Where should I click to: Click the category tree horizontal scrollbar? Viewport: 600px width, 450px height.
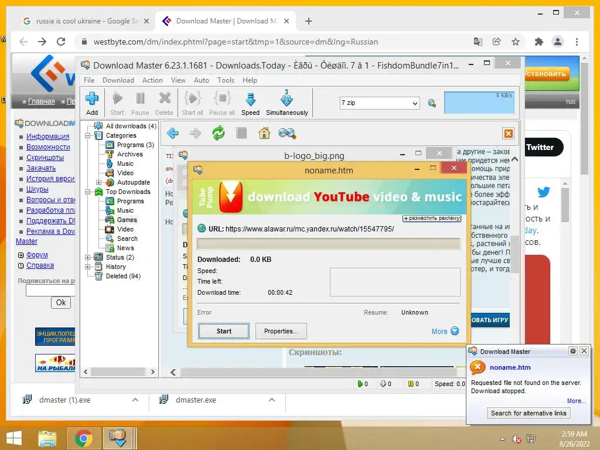point(119,371)
